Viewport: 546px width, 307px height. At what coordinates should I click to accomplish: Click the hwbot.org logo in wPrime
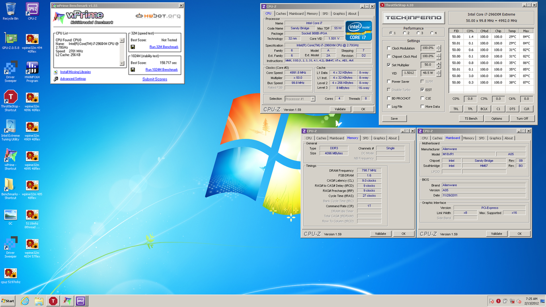[x=158, y=16]
